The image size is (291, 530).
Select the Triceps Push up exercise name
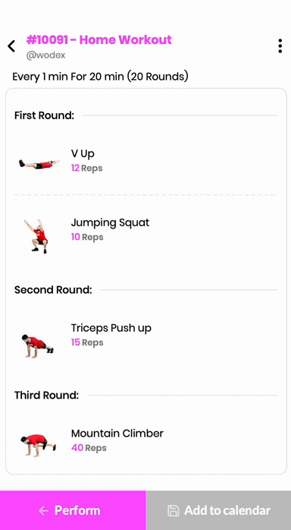point(111,328)
